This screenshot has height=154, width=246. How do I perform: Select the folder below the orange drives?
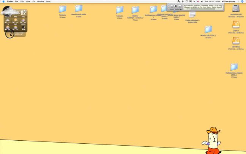tap(234, 67)
